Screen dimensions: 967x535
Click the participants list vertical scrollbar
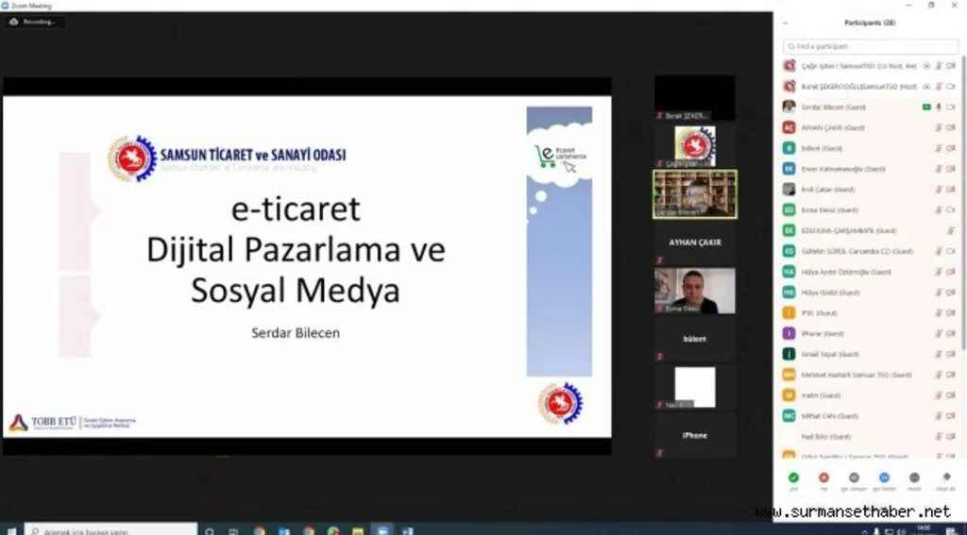point(962,204)
